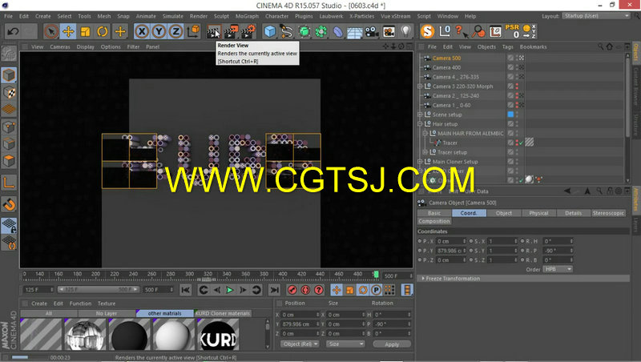The height and width of the screenshot is (362, 641).
Task: Toggle Tracer object enable checkmark
Action: coord(522,143)
